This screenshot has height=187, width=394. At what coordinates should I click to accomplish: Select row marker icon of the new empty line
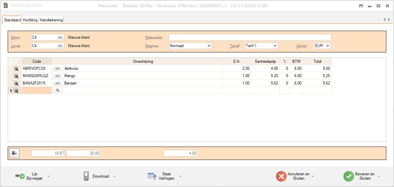coord(15,90)
